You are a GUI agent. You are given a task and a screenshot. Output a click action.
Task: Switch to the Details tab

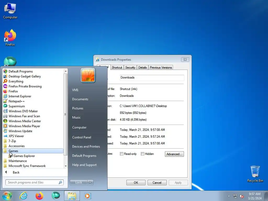tap(143, 68)
